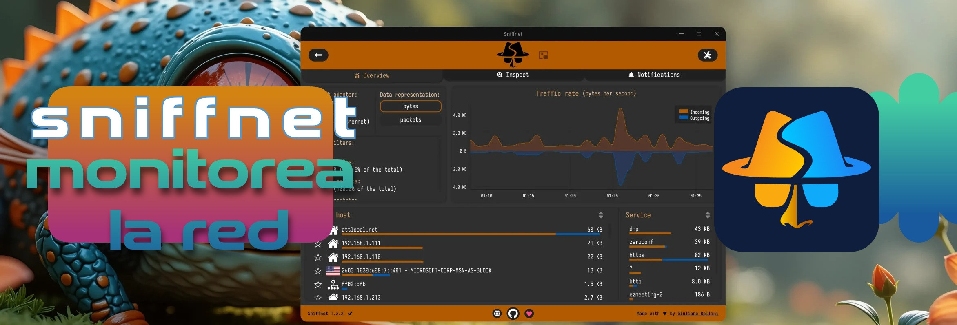This screenshot has width=957, height=325.
Task: Open the Notifications tab label
Action: point(658,75)
